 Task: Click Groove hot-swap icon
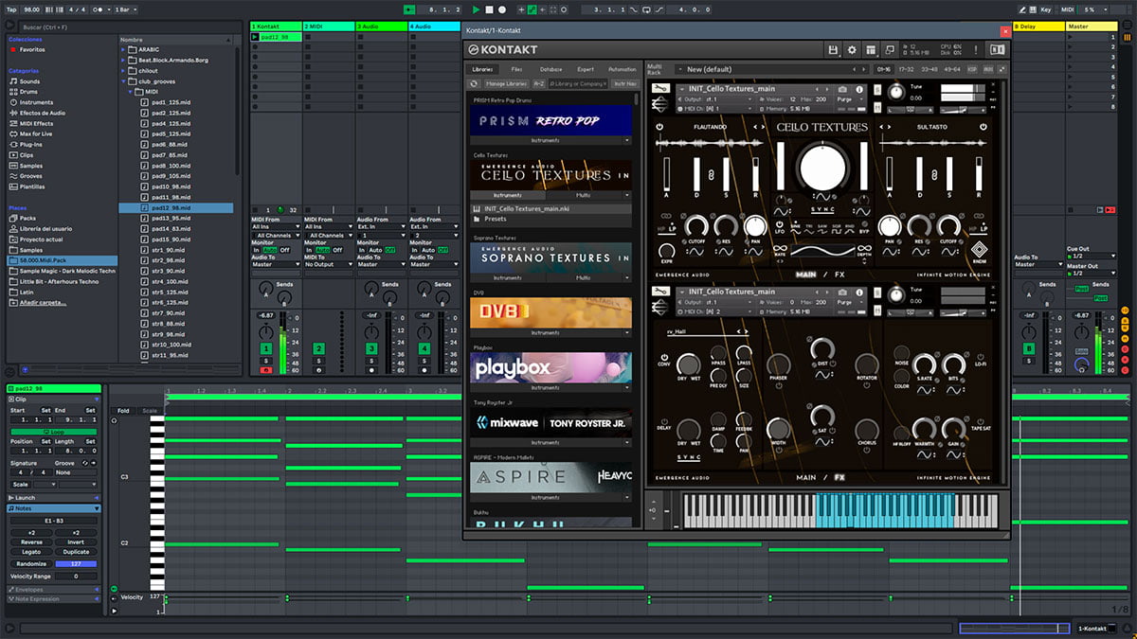point(84,463)
